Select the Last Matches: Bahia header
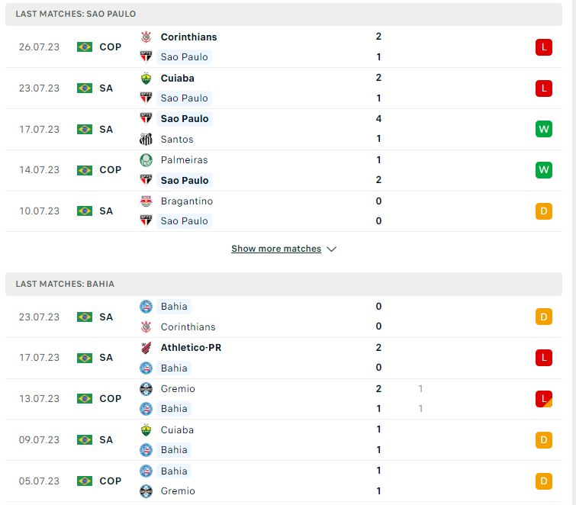Image resolution: width=576 pixels, height=505 pixels. 284,284
